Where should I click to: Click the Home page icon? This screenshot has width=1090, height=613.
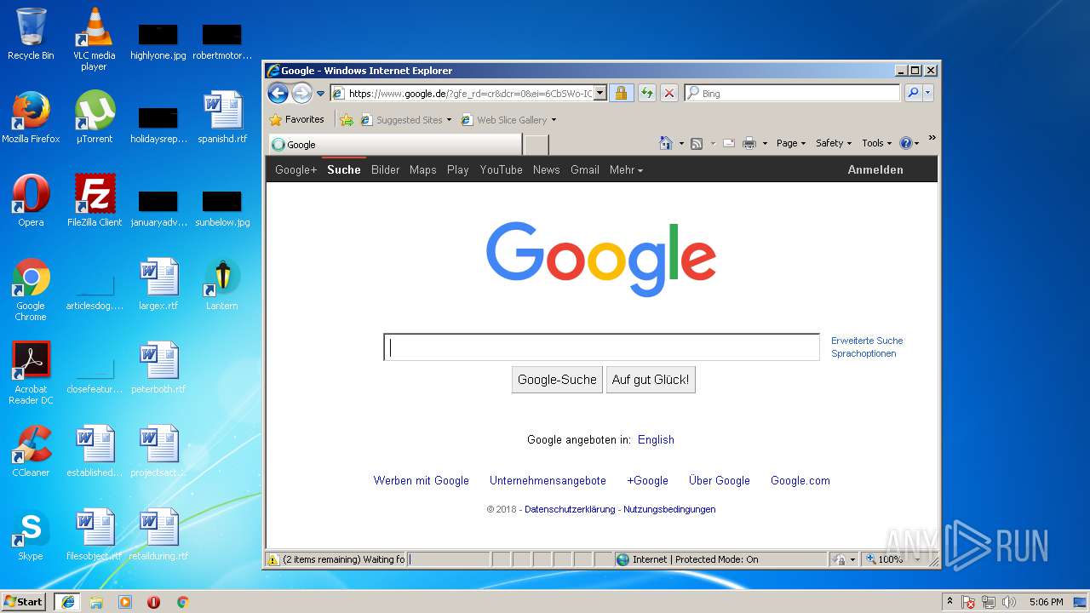[x=666, y=143]
